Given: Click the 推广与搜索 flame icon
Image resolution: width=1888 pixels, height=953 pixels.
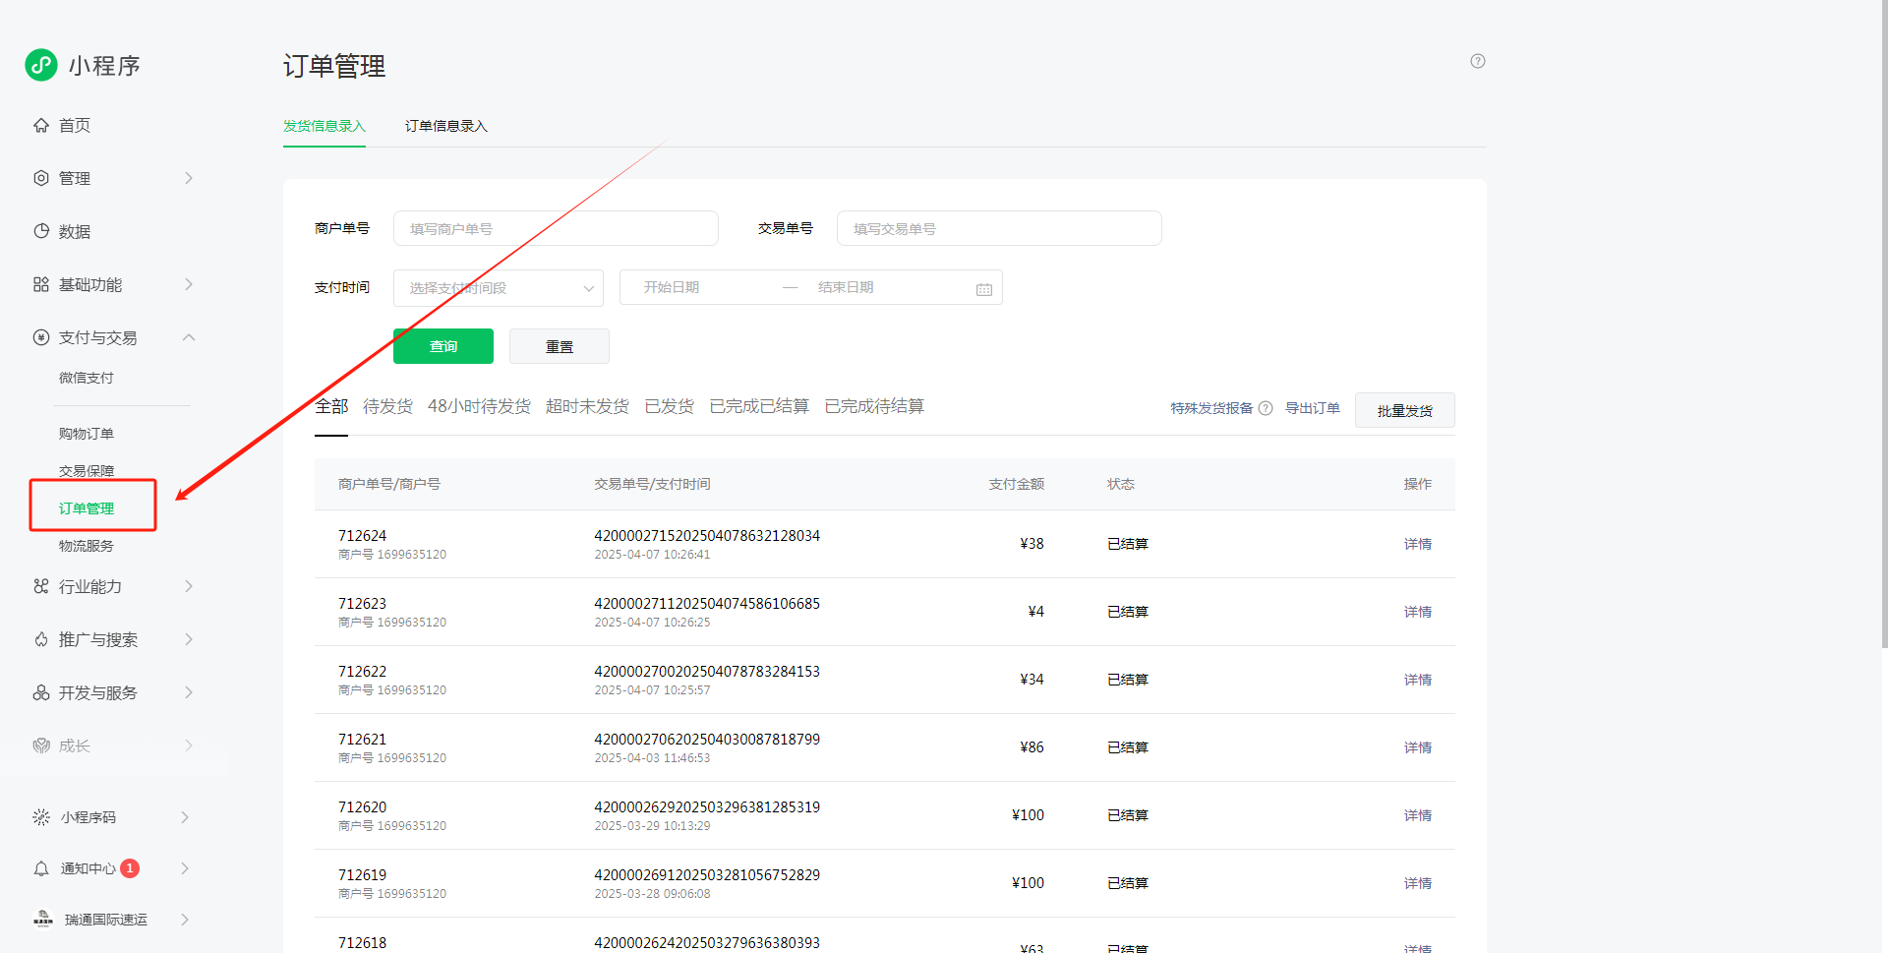Looking at the screenshot, I should pyautogui.click(x=41, y=639).
